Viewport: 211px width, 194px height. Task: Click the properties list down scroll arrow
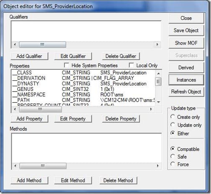pos(158,102)
